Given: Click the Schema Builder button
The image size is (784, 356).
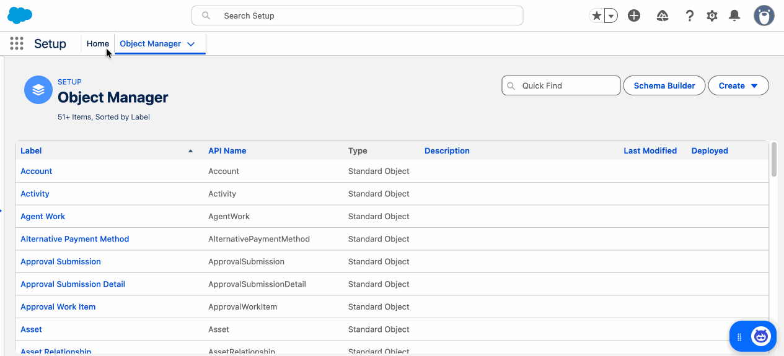Looking at the screenshot, I should pos(664,85).
